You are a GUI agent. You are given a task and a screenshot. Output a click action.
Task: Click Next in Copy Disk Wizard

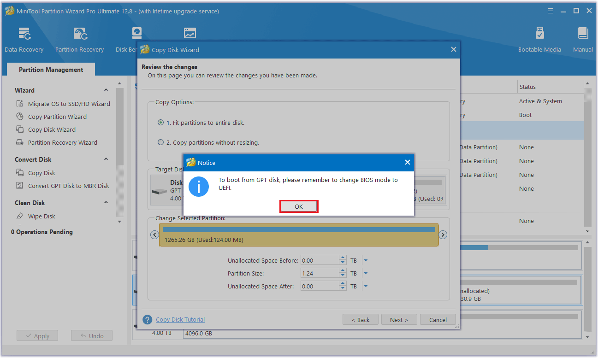click(x=399, y=320)
